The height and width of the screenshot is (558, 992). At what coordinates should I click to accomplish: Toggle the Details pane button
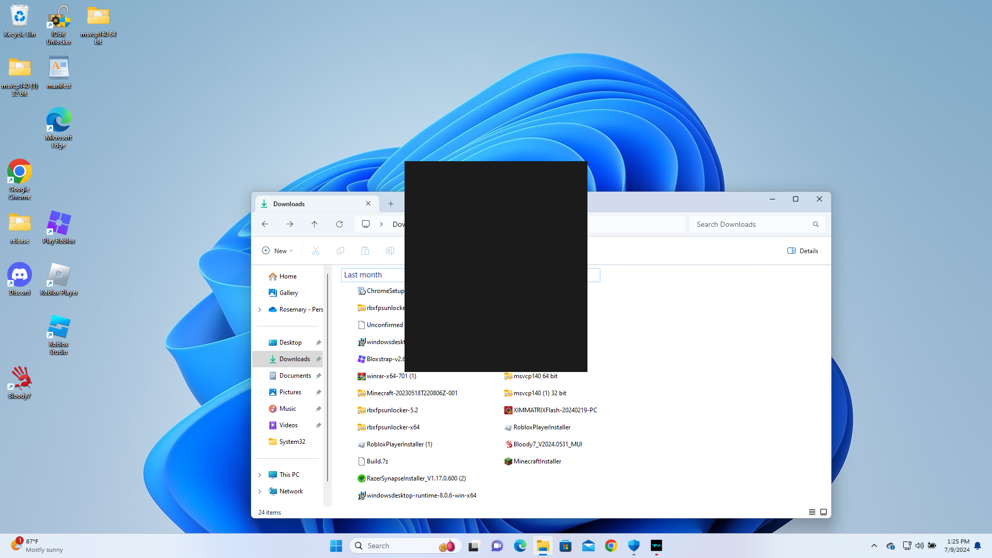click(x=803, y=251)
